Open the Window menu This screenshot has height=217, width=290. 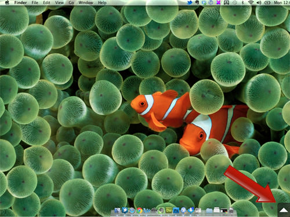point(86,3)
